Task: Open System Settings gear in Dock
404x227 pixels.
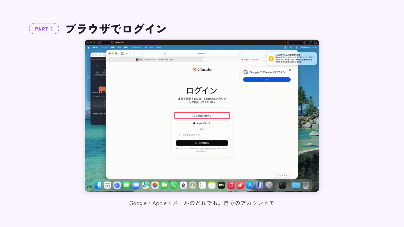Action: pyautogui.click(x=269, y=185)
